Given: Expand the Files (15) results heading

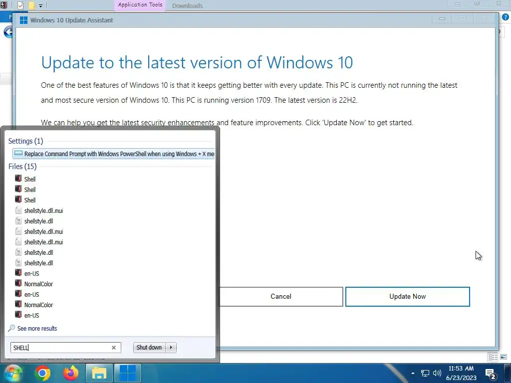Looking at the screenshot, I should point(22,167).
